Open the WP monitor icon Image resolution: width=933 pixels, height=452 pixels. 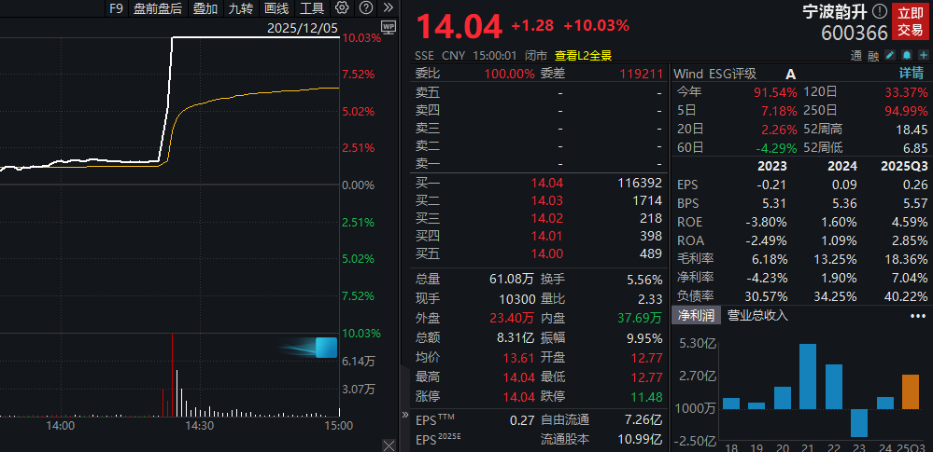pos(389,27)
